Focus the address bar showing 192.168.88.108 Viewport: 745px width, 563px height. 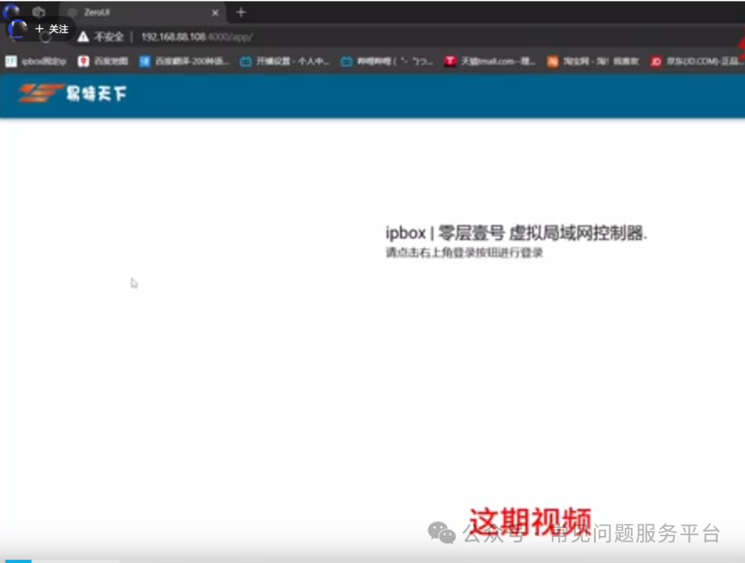197,37
